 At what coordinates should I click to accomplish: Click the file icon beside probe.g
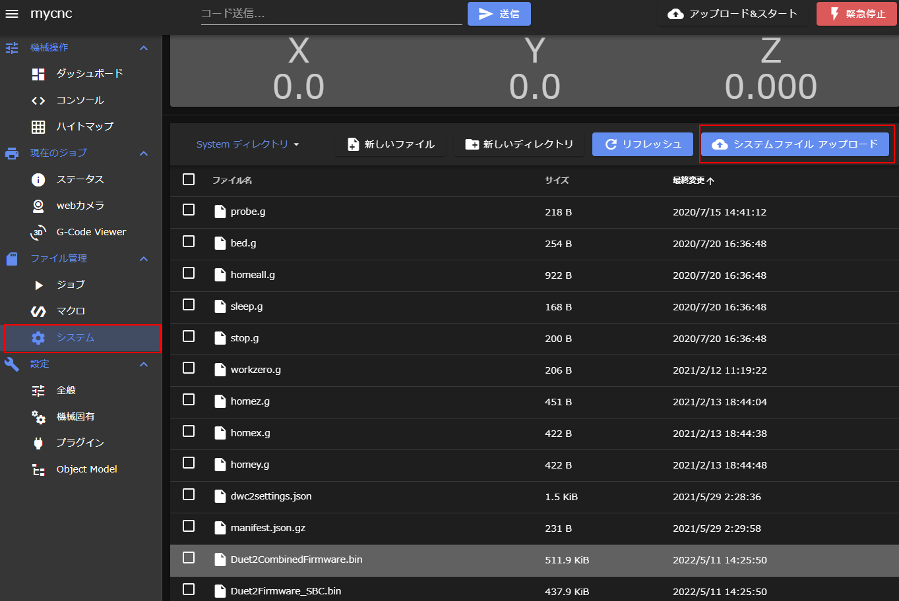click(x=220, y=212)
